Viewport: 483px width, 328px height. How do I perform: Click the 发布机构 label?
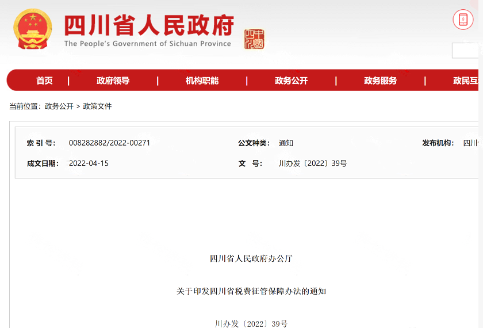(x=438, y=143)
